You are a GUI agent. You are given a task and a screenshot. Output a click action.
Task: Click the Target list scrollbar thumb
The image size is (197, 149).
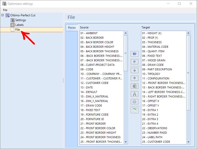188,73
